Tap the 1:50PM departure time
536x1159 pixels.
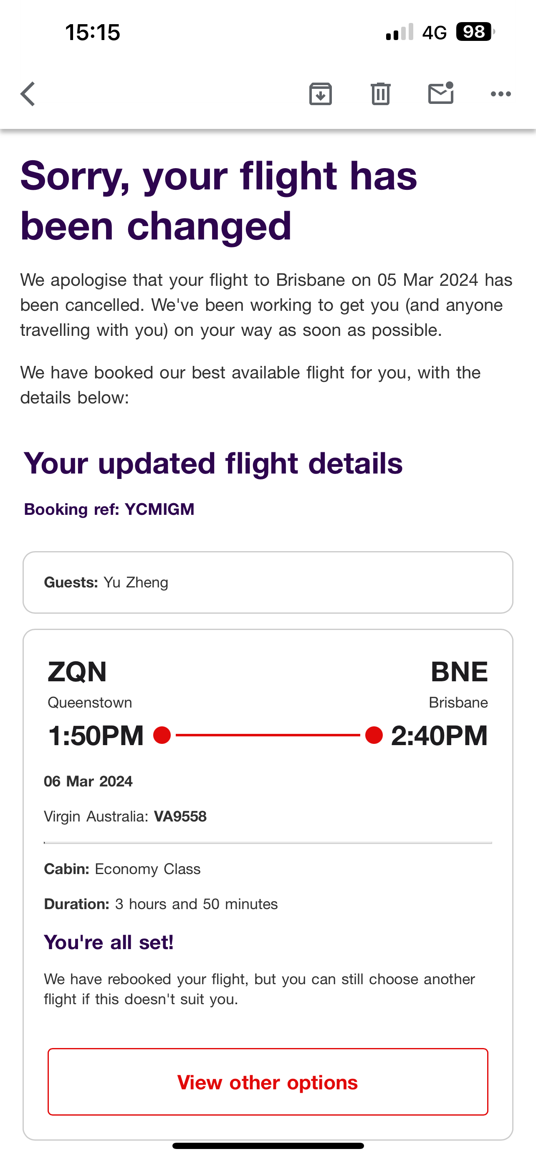pos(96,736)
